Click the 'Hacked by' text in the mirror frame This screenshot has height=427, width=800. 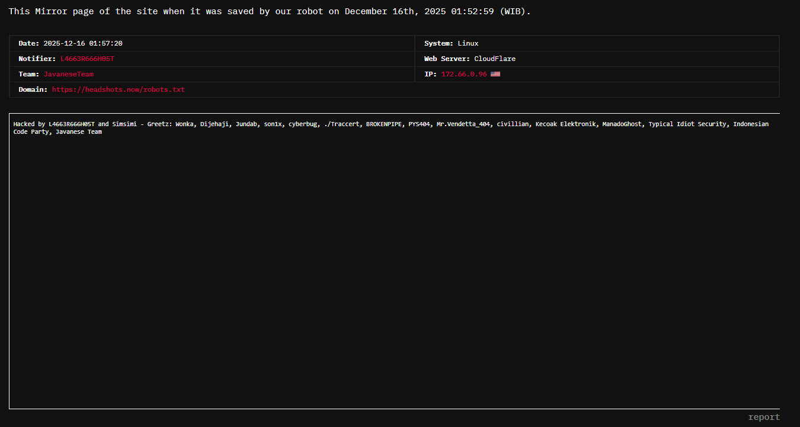(x=29, y=124)
